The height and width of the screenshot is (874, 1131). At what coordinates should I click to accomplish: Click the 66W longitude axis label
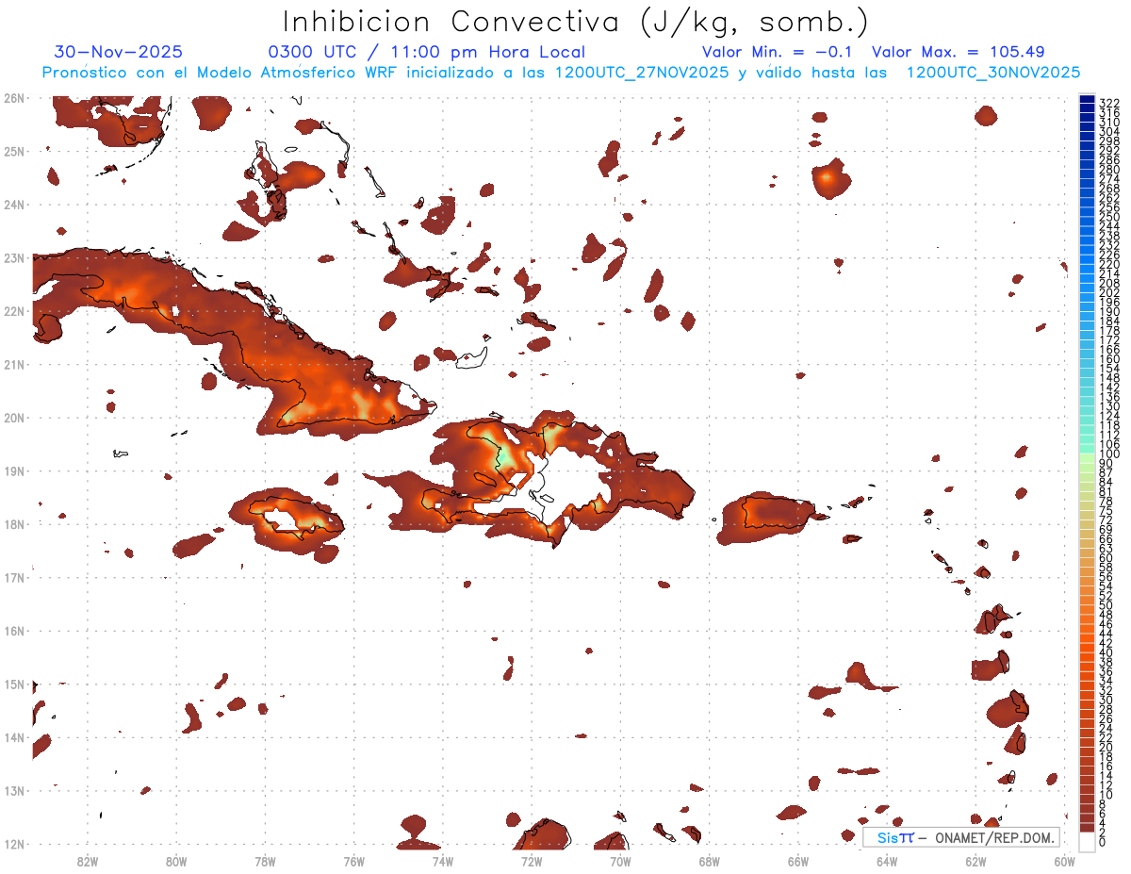pos(797,861)
